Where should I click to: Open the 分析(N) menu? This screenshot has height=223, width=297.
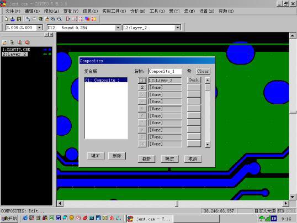[137, 11]
